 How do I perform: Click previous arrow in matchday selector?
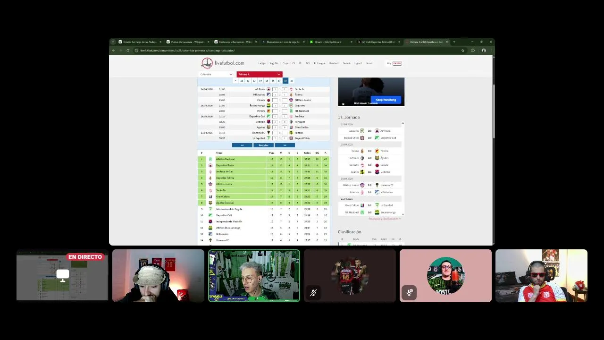point(235,81)
